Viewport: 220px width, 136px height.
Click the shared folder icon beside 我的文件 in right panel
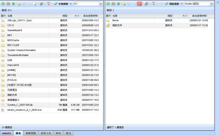pos(108,26)
